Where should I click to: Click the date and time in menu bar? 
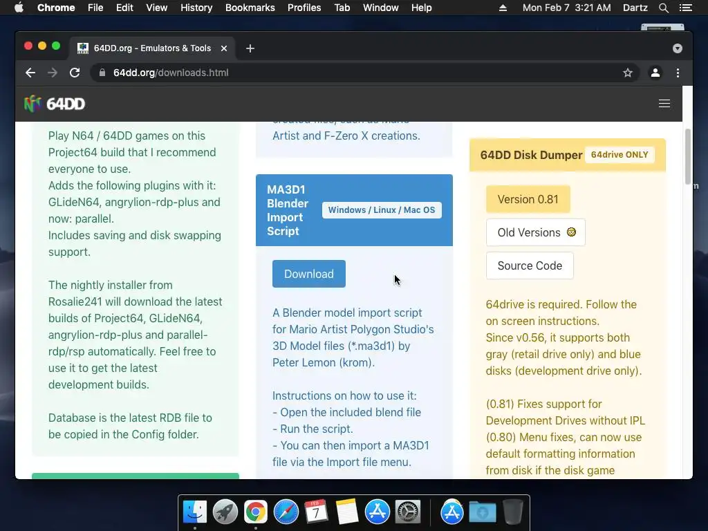[x=567, y=8]
